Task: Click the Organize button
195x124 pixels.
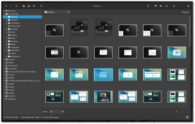Action: click(x=185, y=12)
